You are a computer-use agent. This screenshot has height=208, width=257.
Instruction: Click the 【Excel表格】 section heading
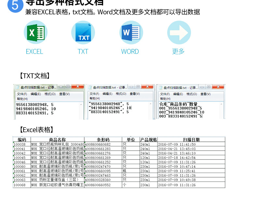(36, 130)
